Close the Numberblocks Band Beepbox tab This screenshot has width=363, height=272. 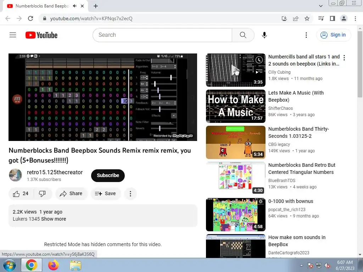coord(82,6)
